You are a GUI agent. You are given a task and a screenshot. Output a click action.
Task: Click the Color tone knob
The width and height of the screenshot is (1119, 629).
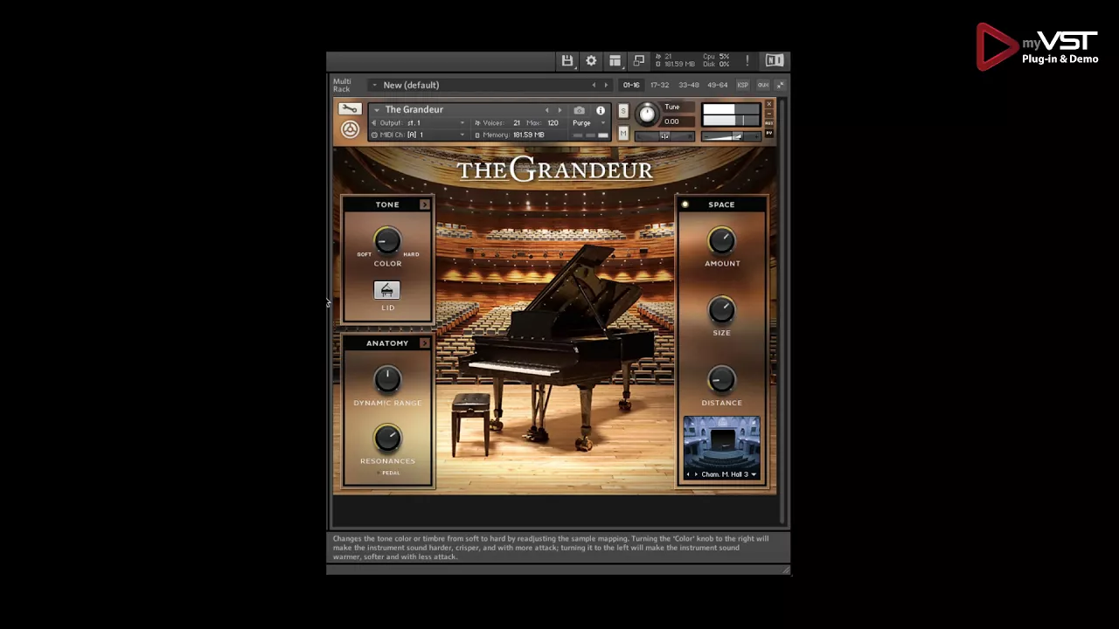pos(387,240)
